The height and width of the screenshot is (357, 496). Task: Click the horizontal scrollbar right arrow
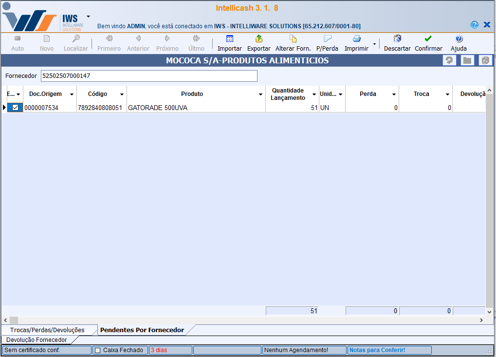[481, 320]
